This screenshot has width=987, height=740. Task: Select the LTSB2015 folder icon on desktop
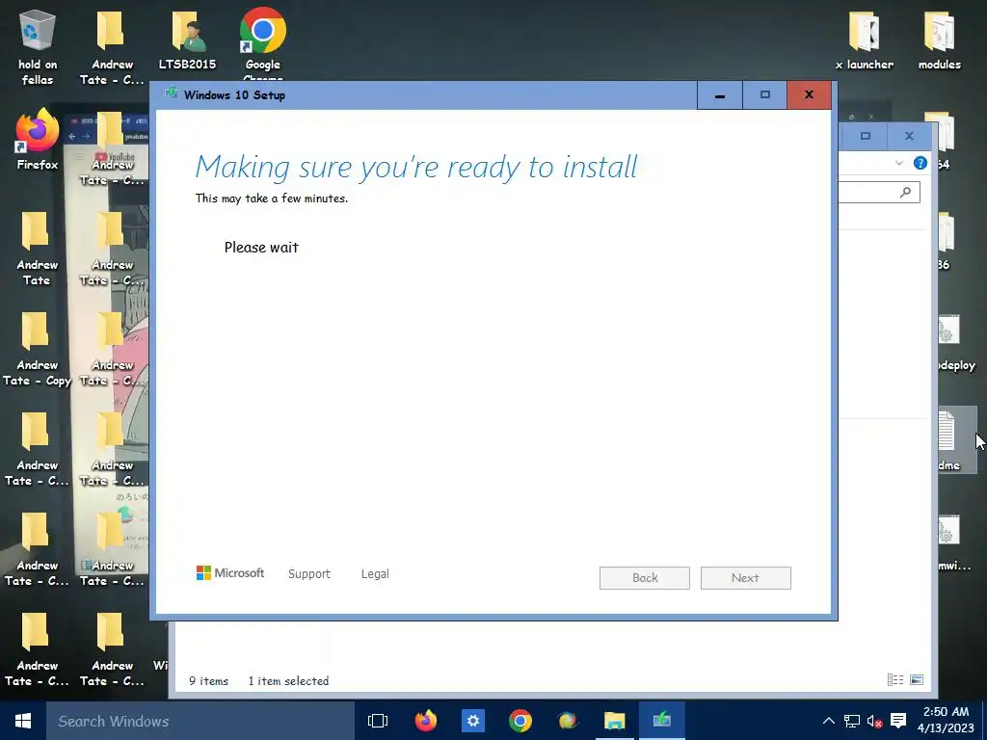(187, 40)
